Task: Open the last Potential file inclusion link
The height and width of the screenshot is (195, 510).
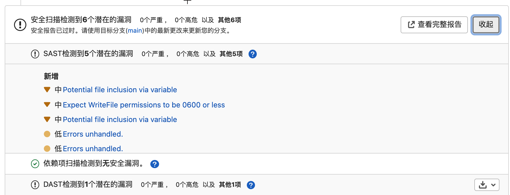Action: click(120, 120)
